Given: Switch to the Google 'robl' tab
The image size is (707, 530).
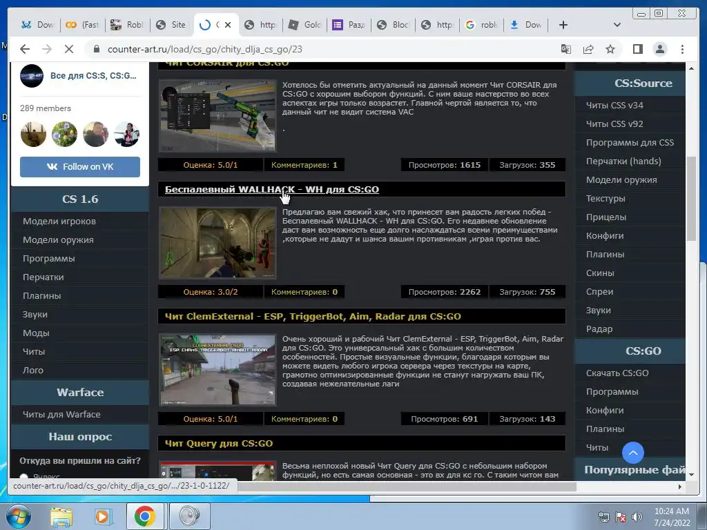Looking at the screenshot, I should 481,25.
